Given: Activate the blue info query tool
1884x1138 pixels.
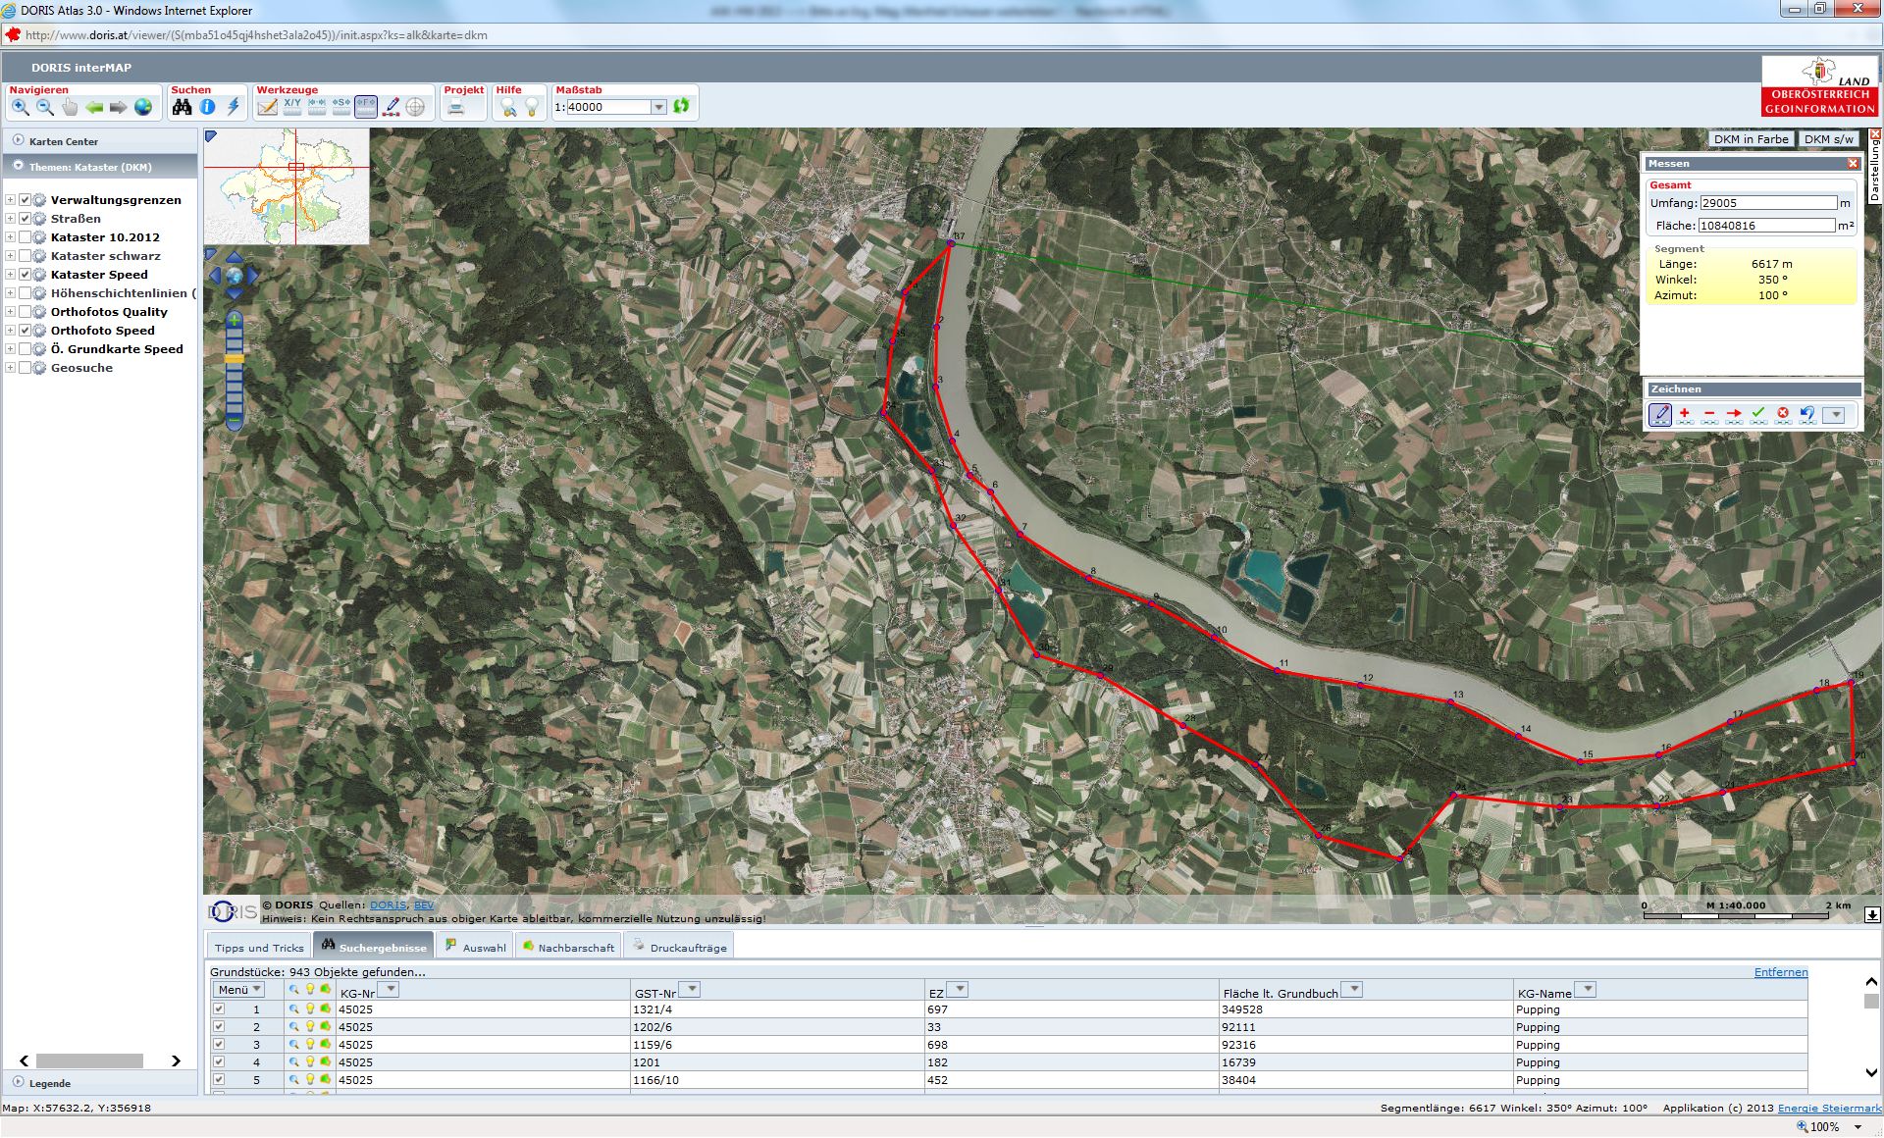Looking at the screenshot, I should click(207, 107).
